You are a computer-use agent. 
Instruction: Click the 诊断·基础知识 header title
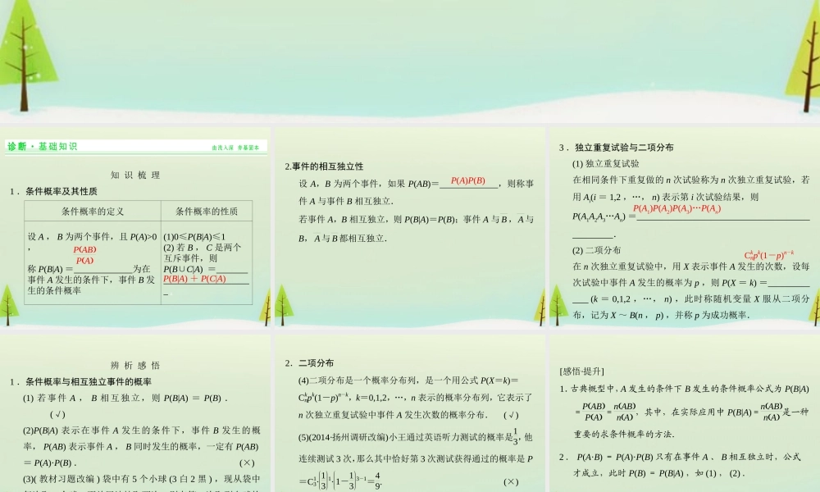[x=43, y=147]
